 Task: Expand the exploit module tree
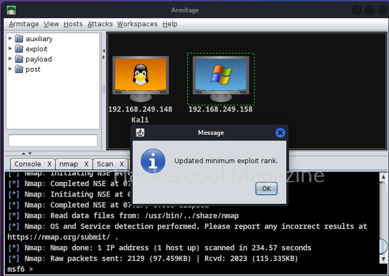[10, 48]
